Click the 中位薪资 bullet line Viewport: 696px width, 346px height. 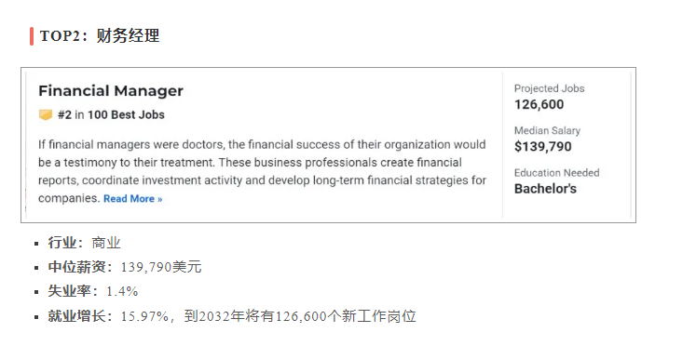click(x=125, y=267)
